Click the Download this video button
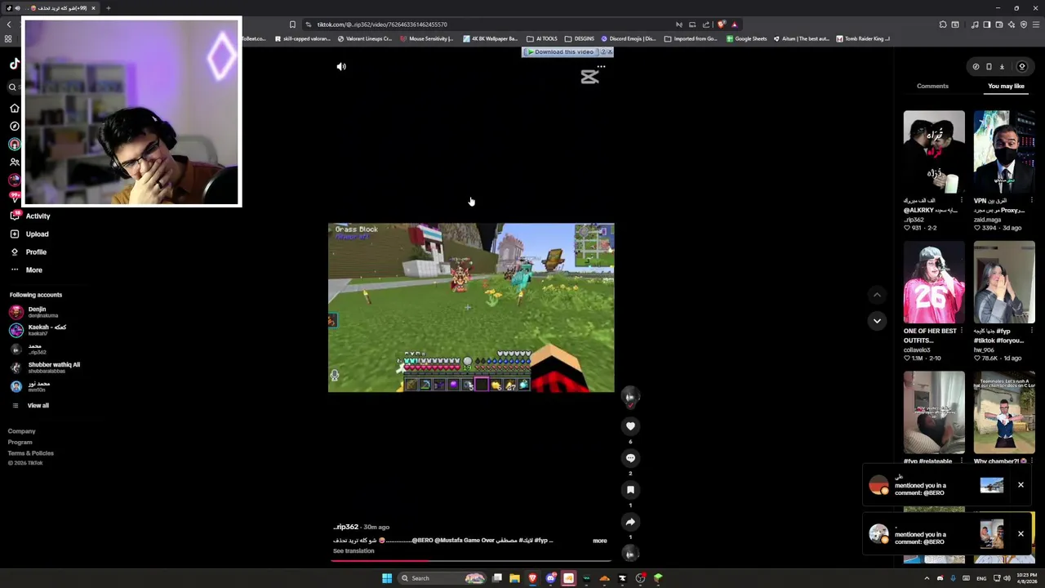The height and width of the screenshot is (588, 1045). coord(563,51)
